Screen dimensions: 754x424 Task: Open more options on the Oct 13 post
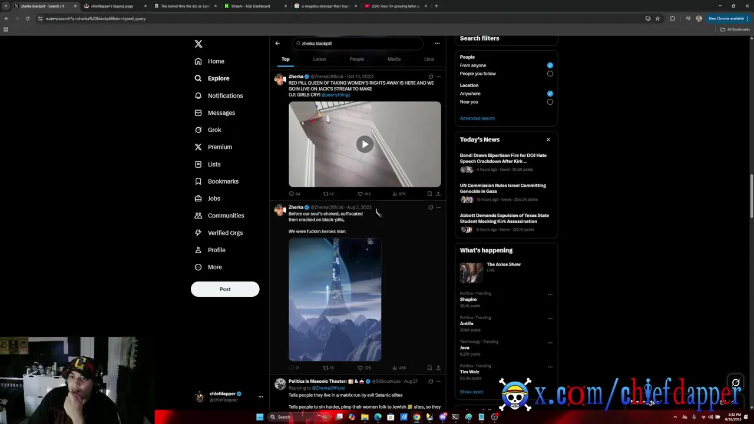pyautogui.click(x=438, y=77)
